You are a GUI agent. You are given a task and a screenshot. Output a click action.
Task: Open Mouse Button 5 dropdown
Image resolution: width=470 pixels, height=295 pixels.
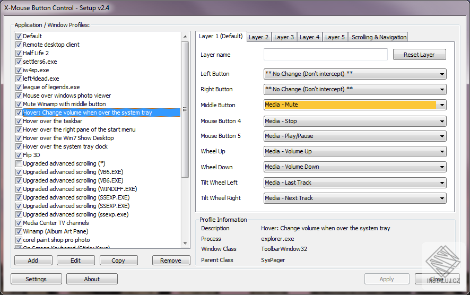tap(355, 136)
